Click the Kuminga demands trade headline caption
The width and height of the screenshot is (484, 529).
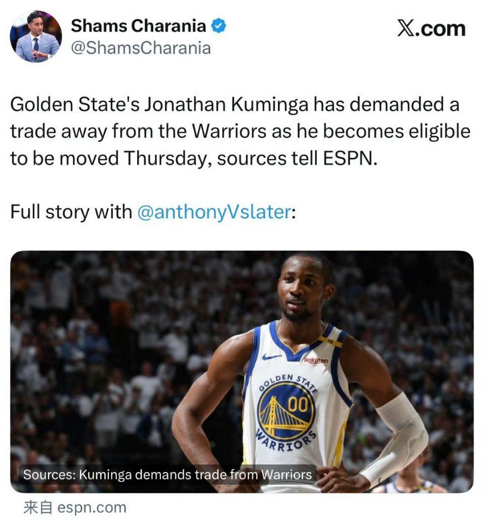167,475
